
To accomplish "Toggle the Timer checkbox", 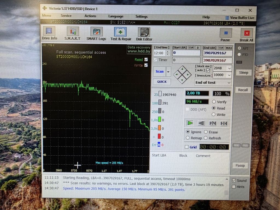I will 156,60.
